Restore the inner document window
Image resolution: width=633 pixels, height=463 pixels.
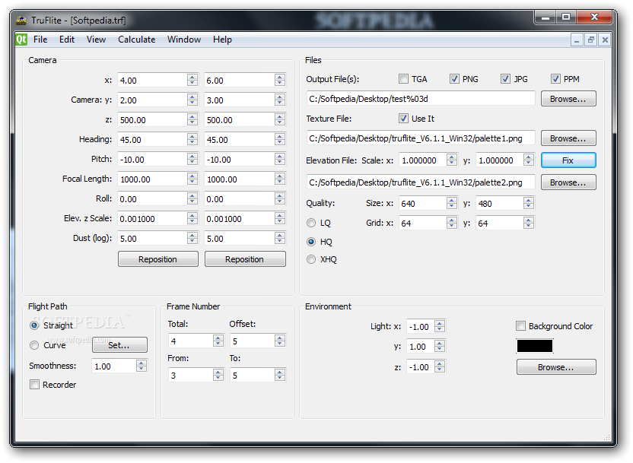(x=590, y=40)
